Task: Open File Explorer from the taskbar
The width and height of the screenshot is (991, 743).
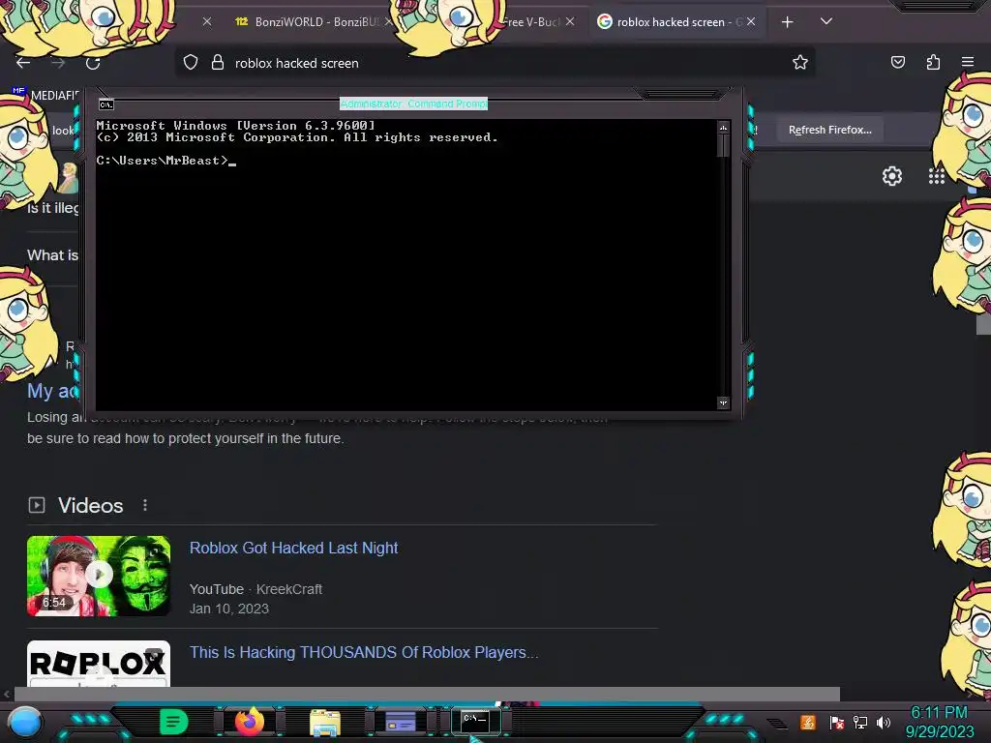Action: coord(325,722)
